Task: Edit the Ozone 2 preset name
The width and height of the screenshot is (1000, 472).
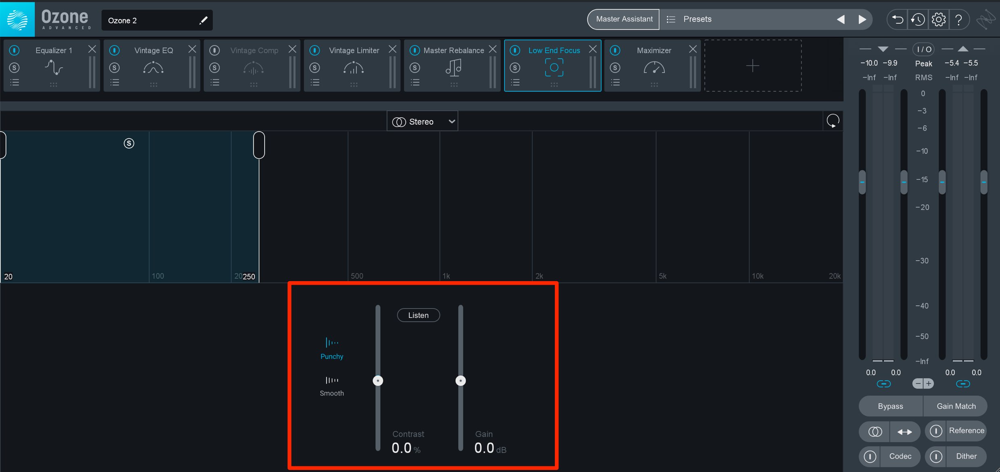Action: point(203,20)
